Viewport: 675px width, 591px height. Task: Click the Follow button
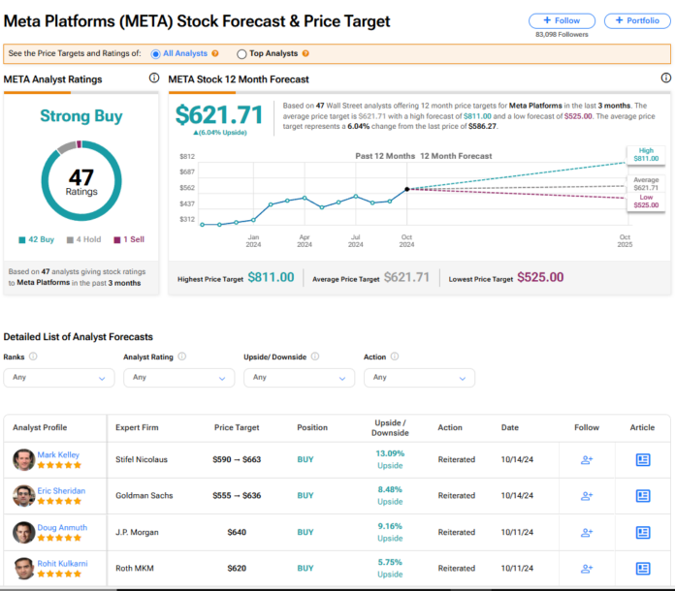coord(562,20)
